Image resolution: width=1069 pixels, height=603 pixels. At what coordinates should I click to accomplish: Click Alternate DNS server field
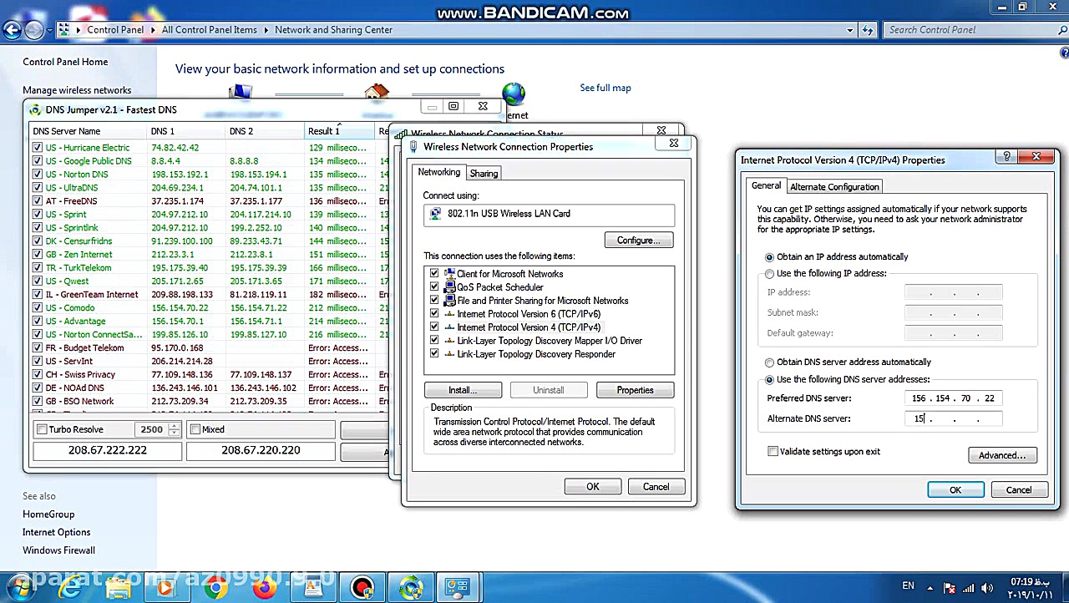tap(953, 419)
